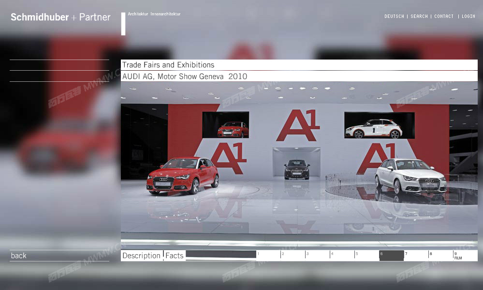Open the Description tab

click(x=141, y=256)
